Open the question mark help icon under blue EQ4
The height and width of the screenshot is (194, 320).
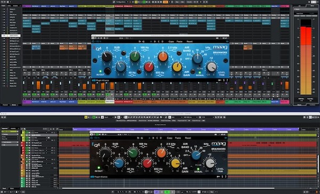[x=227, y=80]
